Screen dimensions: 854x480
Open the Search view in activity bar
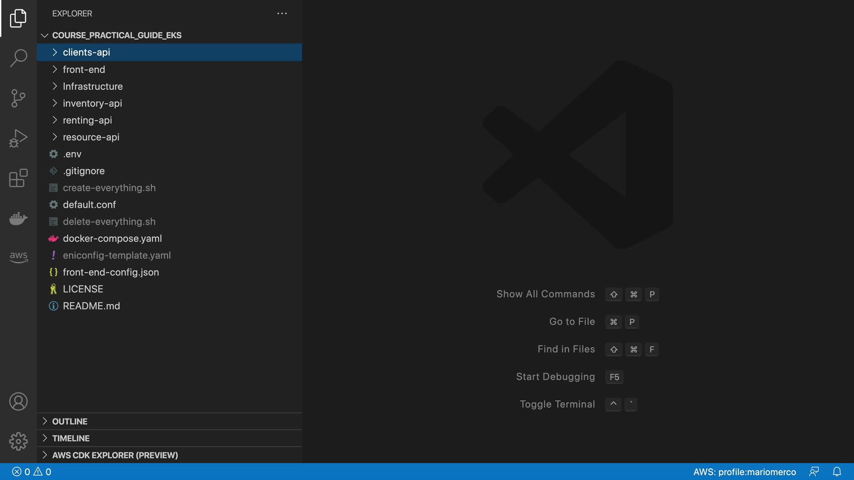click(18, 58)
